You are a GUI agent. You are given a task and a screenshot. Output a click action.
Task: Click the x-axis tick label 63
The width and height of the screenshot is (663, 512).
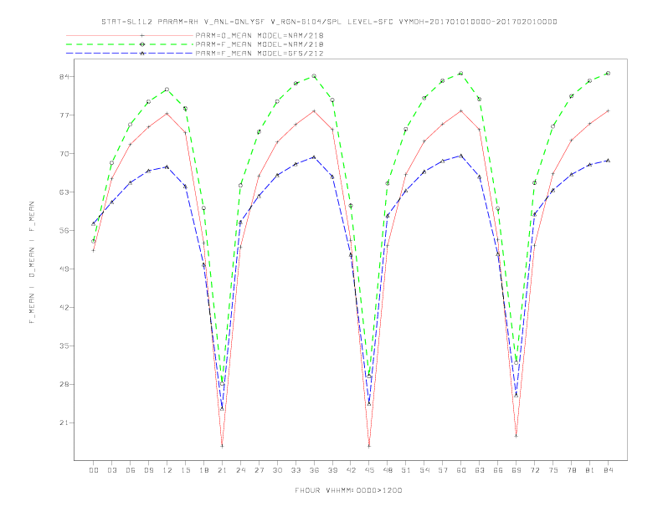[x=480, y=470]
